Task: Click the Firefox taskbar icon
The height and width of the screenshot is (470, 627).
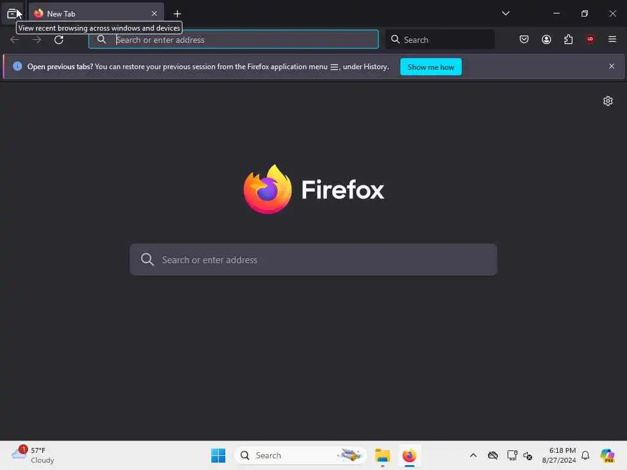Action: click(x=410, y=455)
